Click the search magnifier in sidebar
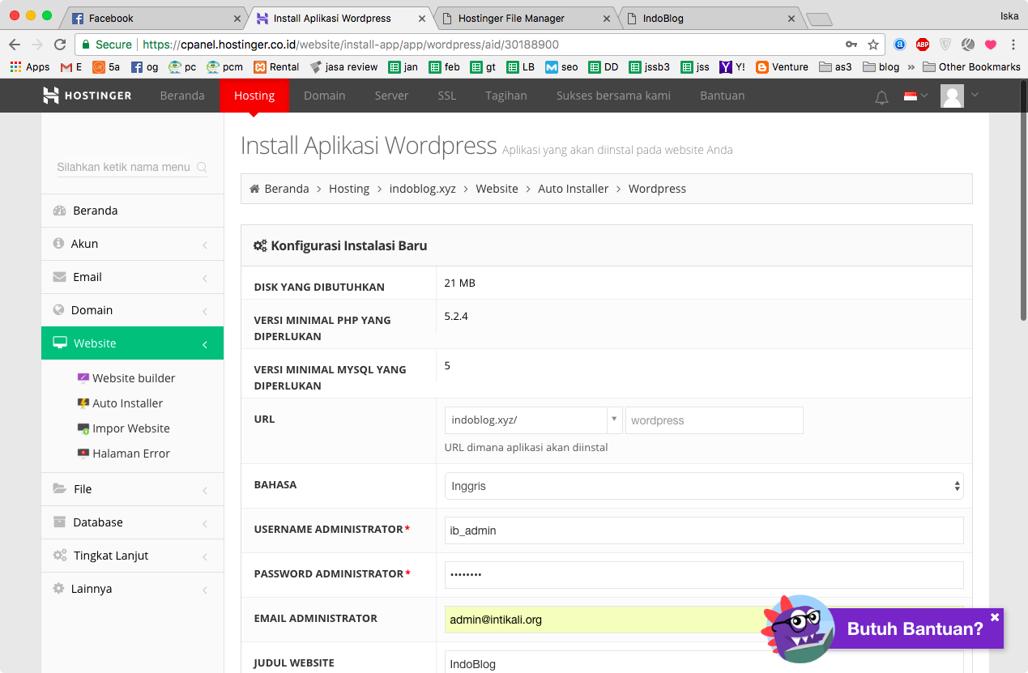Image resolution: width=1028 pixels, height=673 pixels. (202, 168)
